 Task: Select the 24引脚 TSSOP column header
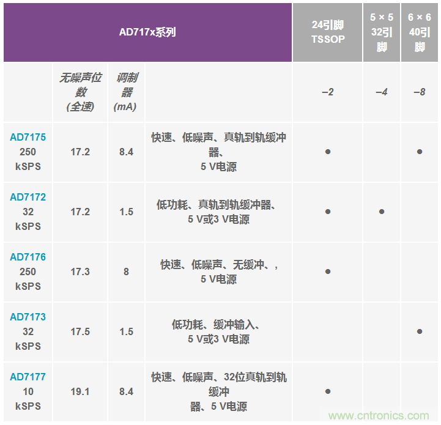[x=327, y=32]
